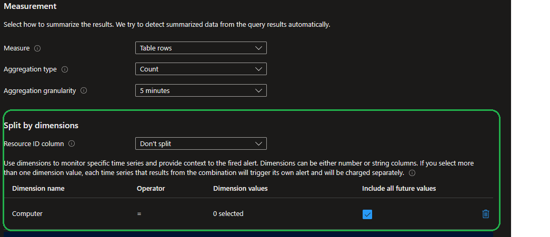Click the Resource ID column info icon
Image resolution: width=550 pixels, height=237 pixels.
click(72, 143)
